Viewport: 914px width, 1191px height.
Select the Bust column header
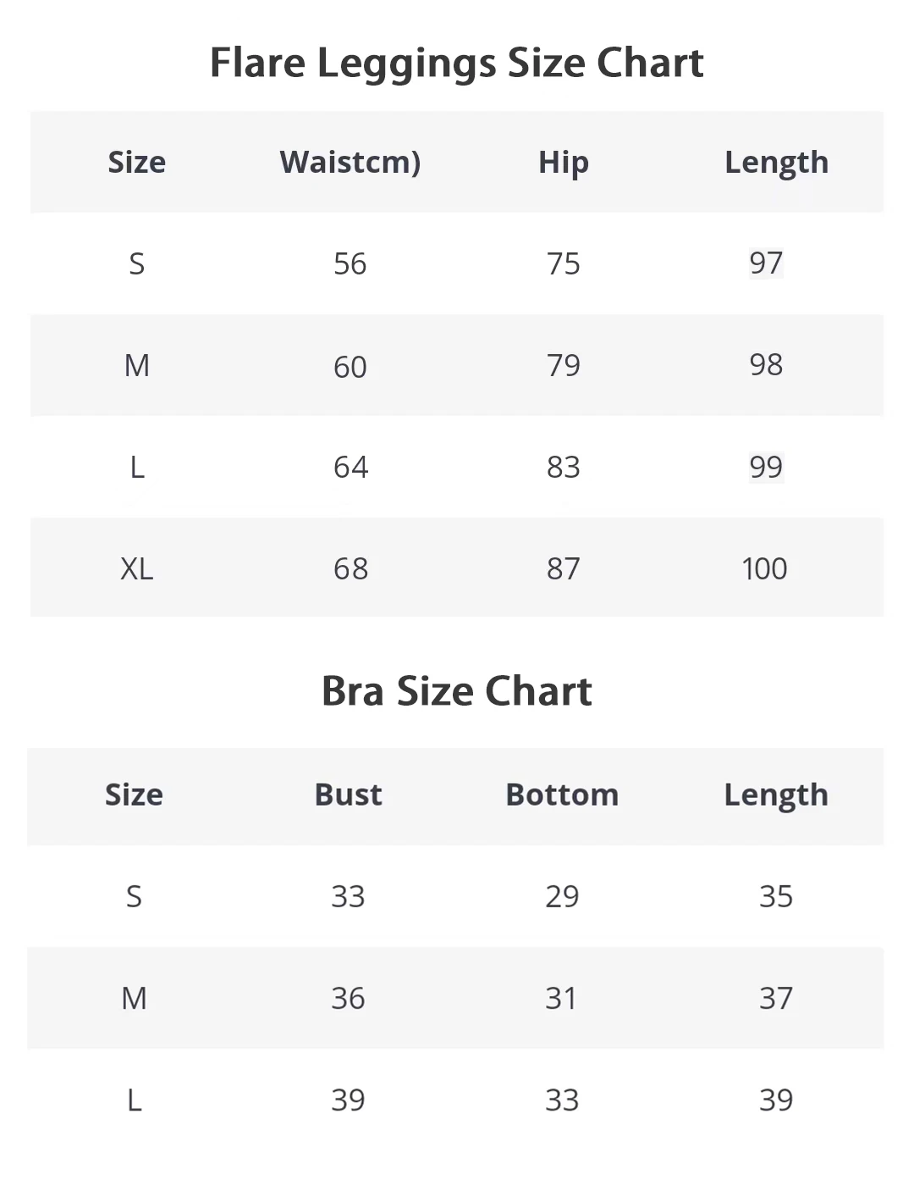[x=348, y=795]
